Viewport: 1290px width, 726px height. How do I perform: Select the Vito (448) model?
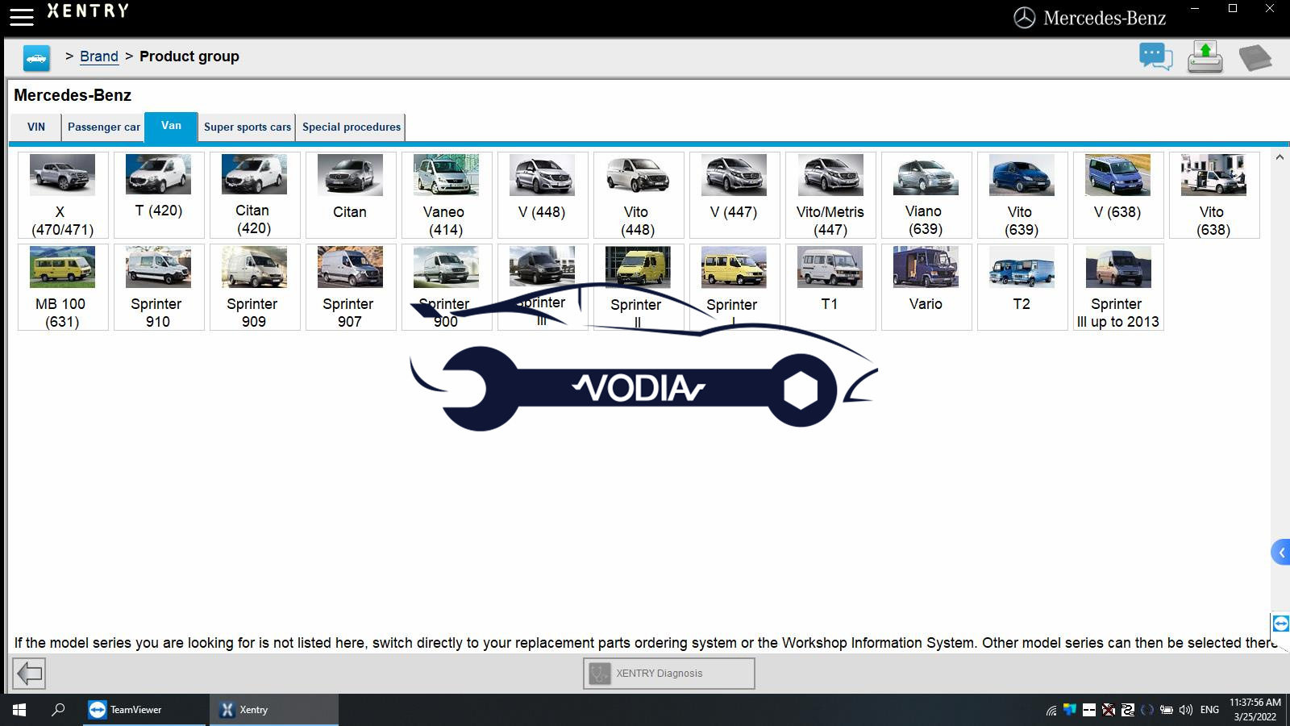pyautogui.click(x=639, y=195)
